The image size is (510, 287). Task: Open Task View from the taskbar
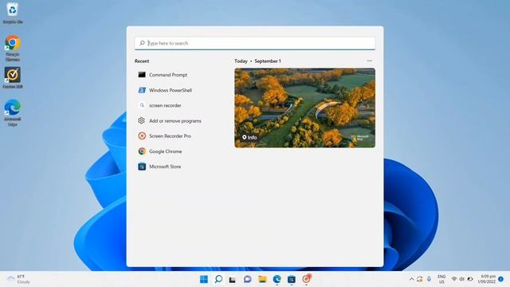pos(232,279)
